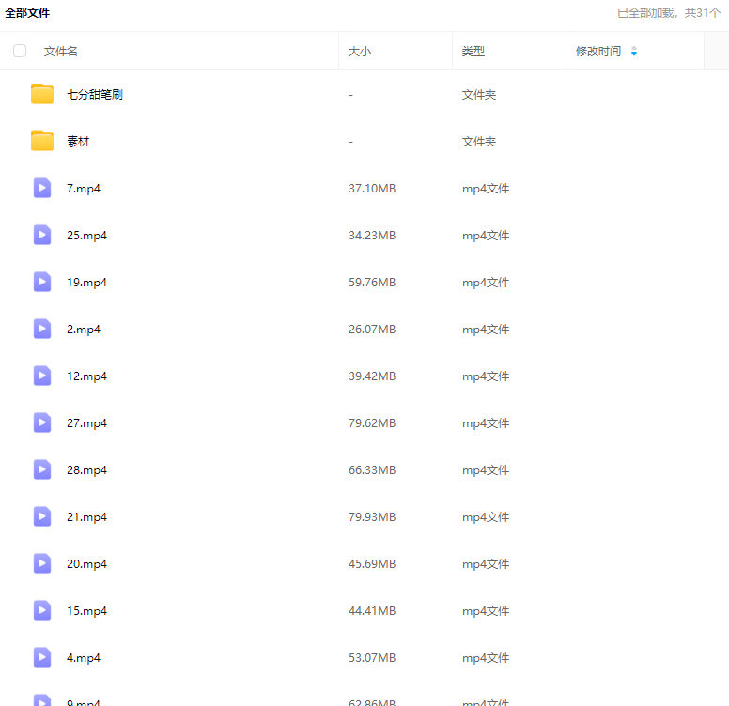Sort files by 大小 column header
Screen dimensions: 729x706
pos(360,52)
